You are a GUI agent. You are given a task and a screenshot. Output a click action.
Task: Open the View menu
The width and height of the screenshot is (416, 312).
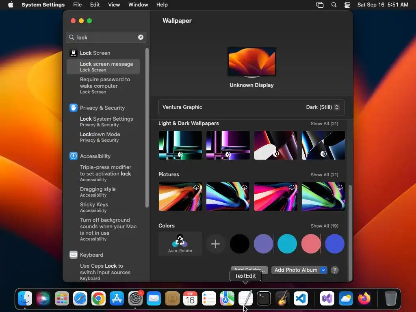tap(114, 5)
